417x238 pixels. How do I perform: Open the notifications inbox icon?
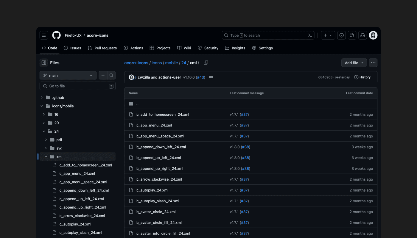(362, 35)
